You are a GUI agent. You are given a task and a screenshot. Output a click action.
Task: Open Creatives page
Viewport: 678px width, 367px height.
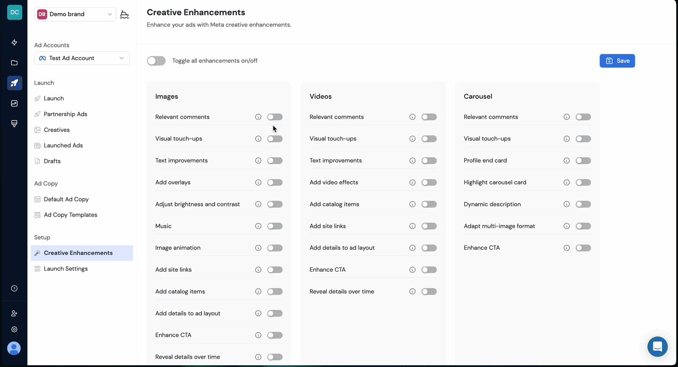point(56,130)
